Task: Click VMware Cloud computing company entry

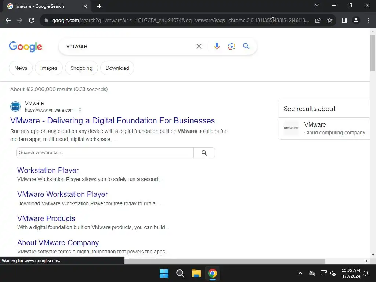Action: 324,128
